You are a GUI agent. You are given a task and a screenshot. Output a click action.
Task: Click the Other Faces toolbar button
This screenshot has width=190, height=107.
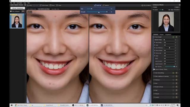(x=44, y=5)
